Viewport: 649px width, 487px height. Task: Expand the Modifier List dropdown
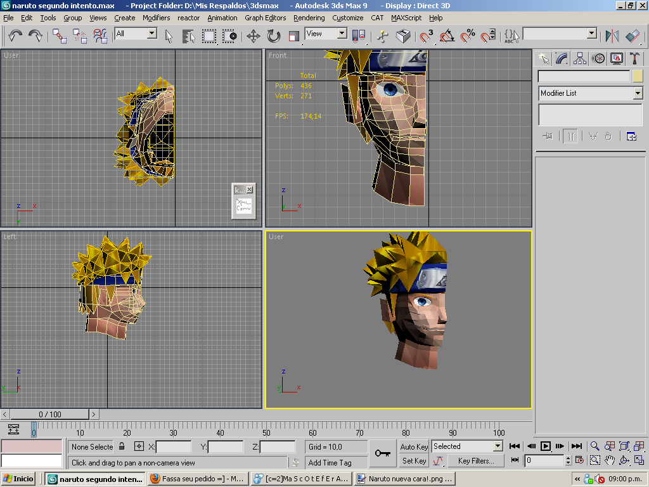(x=638, y=93)
